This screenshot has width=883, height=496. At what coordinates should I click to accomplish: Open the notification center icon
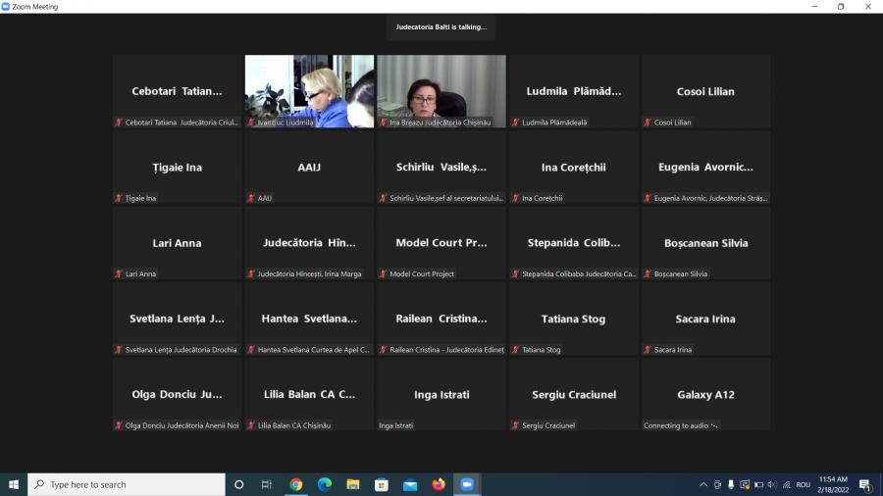[865, 484]
